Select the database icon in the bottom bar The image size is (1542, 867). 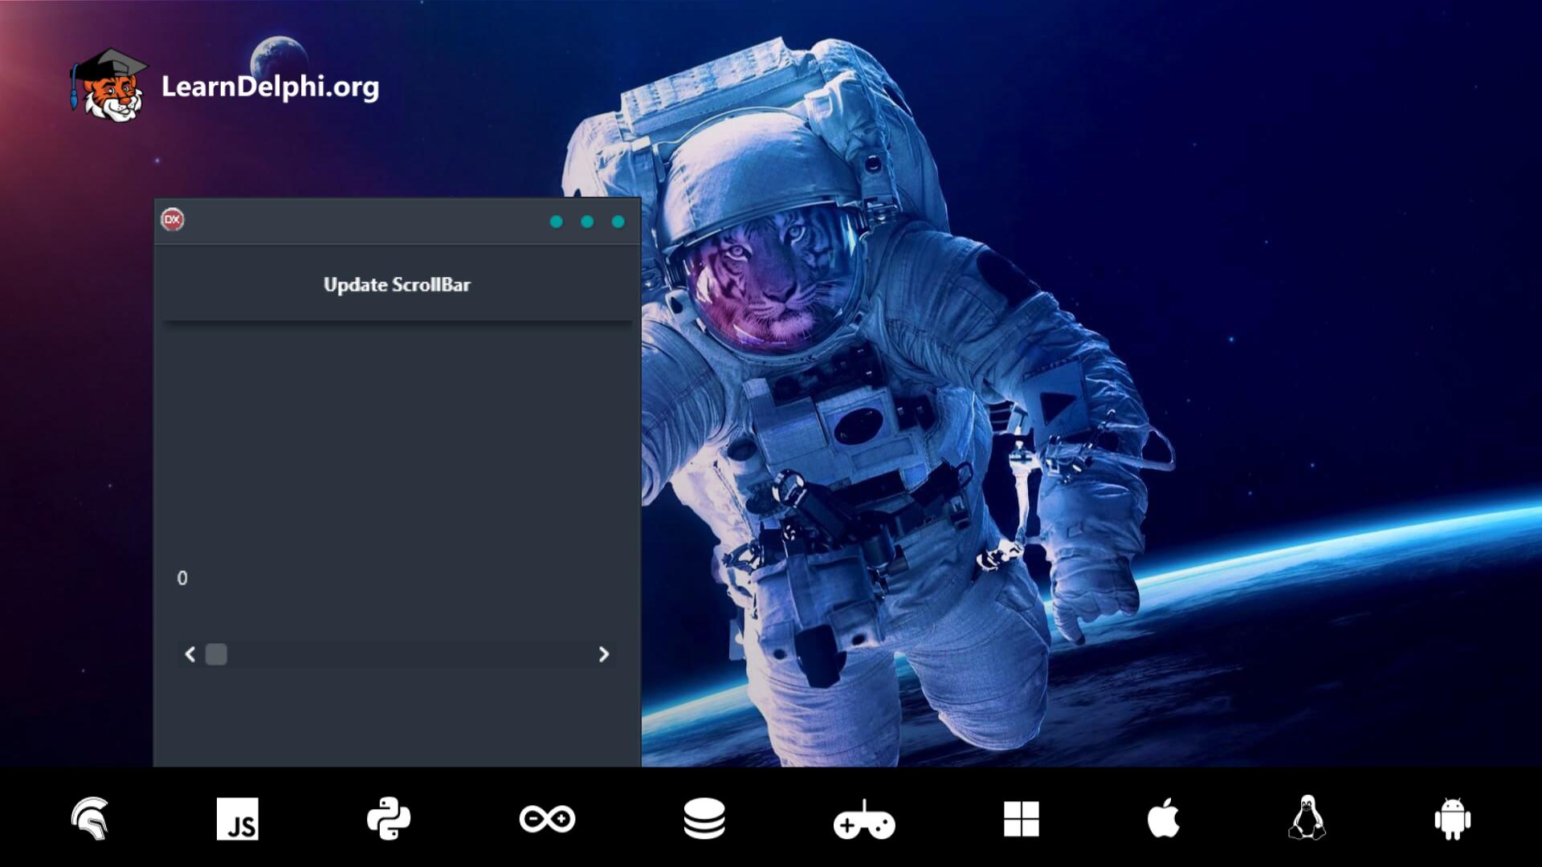[x=705, y=819]
